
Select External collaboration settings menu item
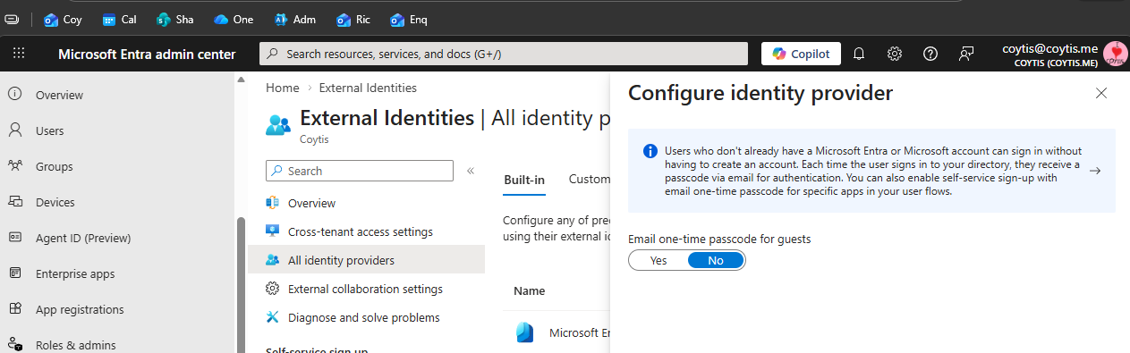(x=366, y=289)
